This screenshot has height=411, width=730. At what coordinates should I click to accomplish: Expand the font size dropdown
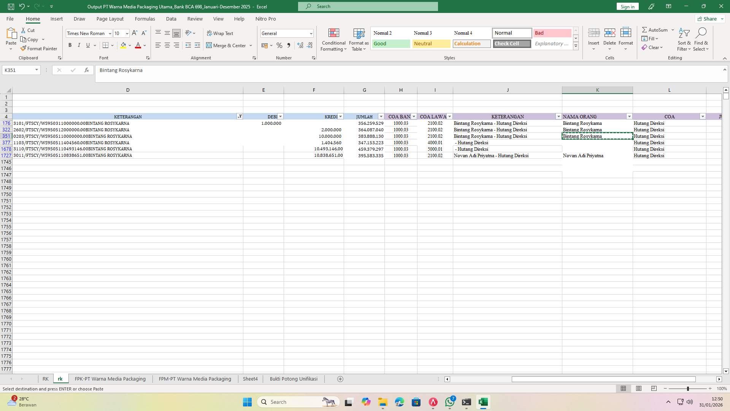point(127,33)
